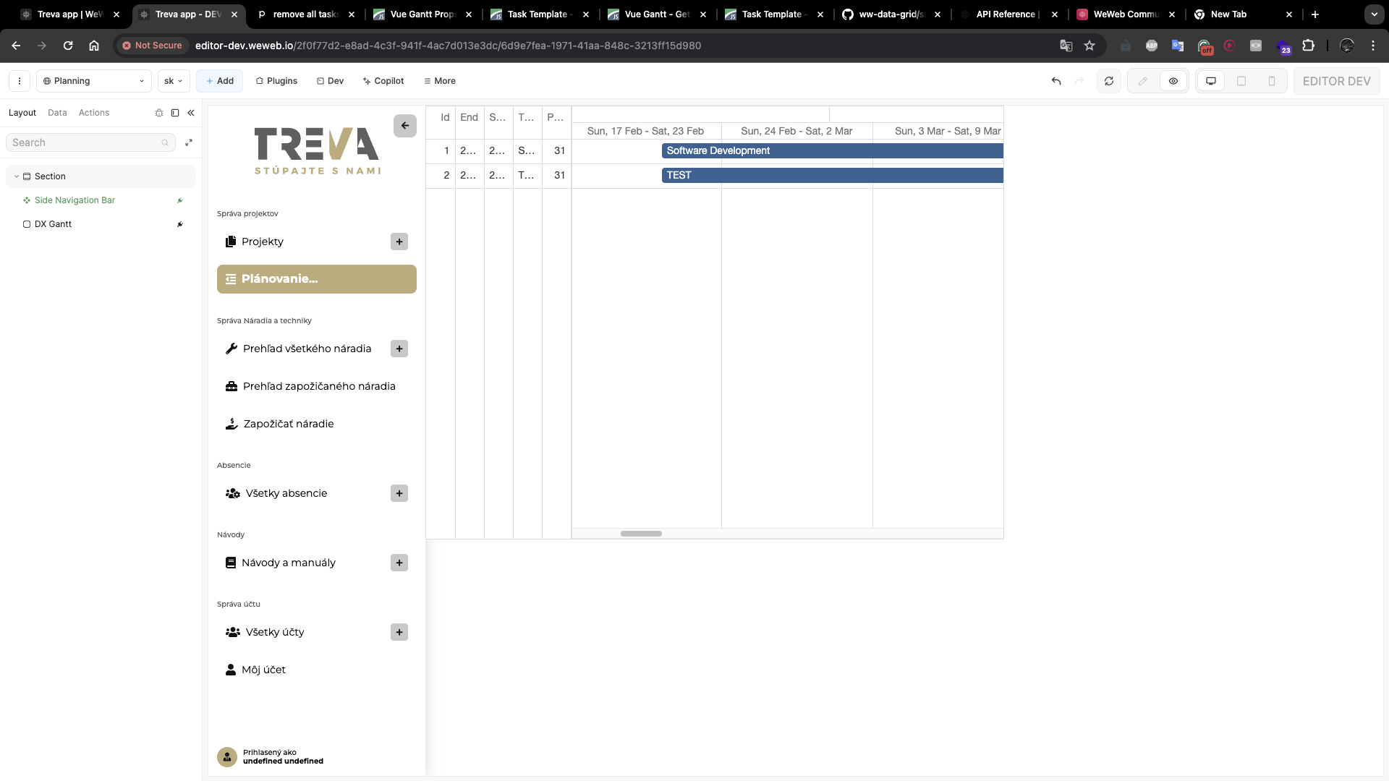Select the tablet viewport toggle
Viewport: 1389px width, 781px height.
coord(1242,80)
